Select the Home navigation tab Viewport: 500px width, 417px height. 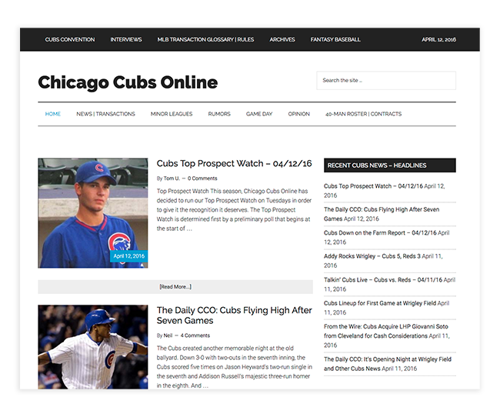pos(53,114)
